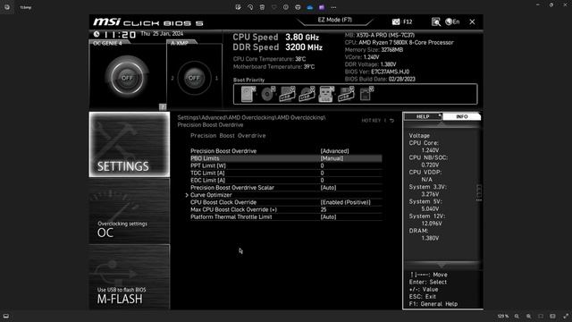Screen dimensions: 572x322
Task: Click the purple Clipchamp icon in Photos toolbar
Action: [x=322, y=7]
